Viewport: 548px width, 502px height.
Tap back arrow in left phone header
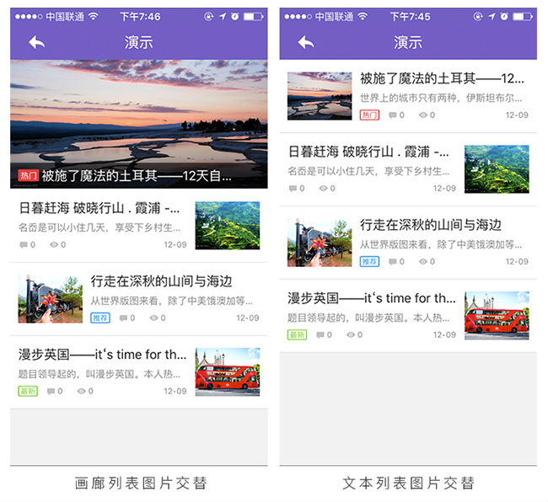(x=36, y=42)
